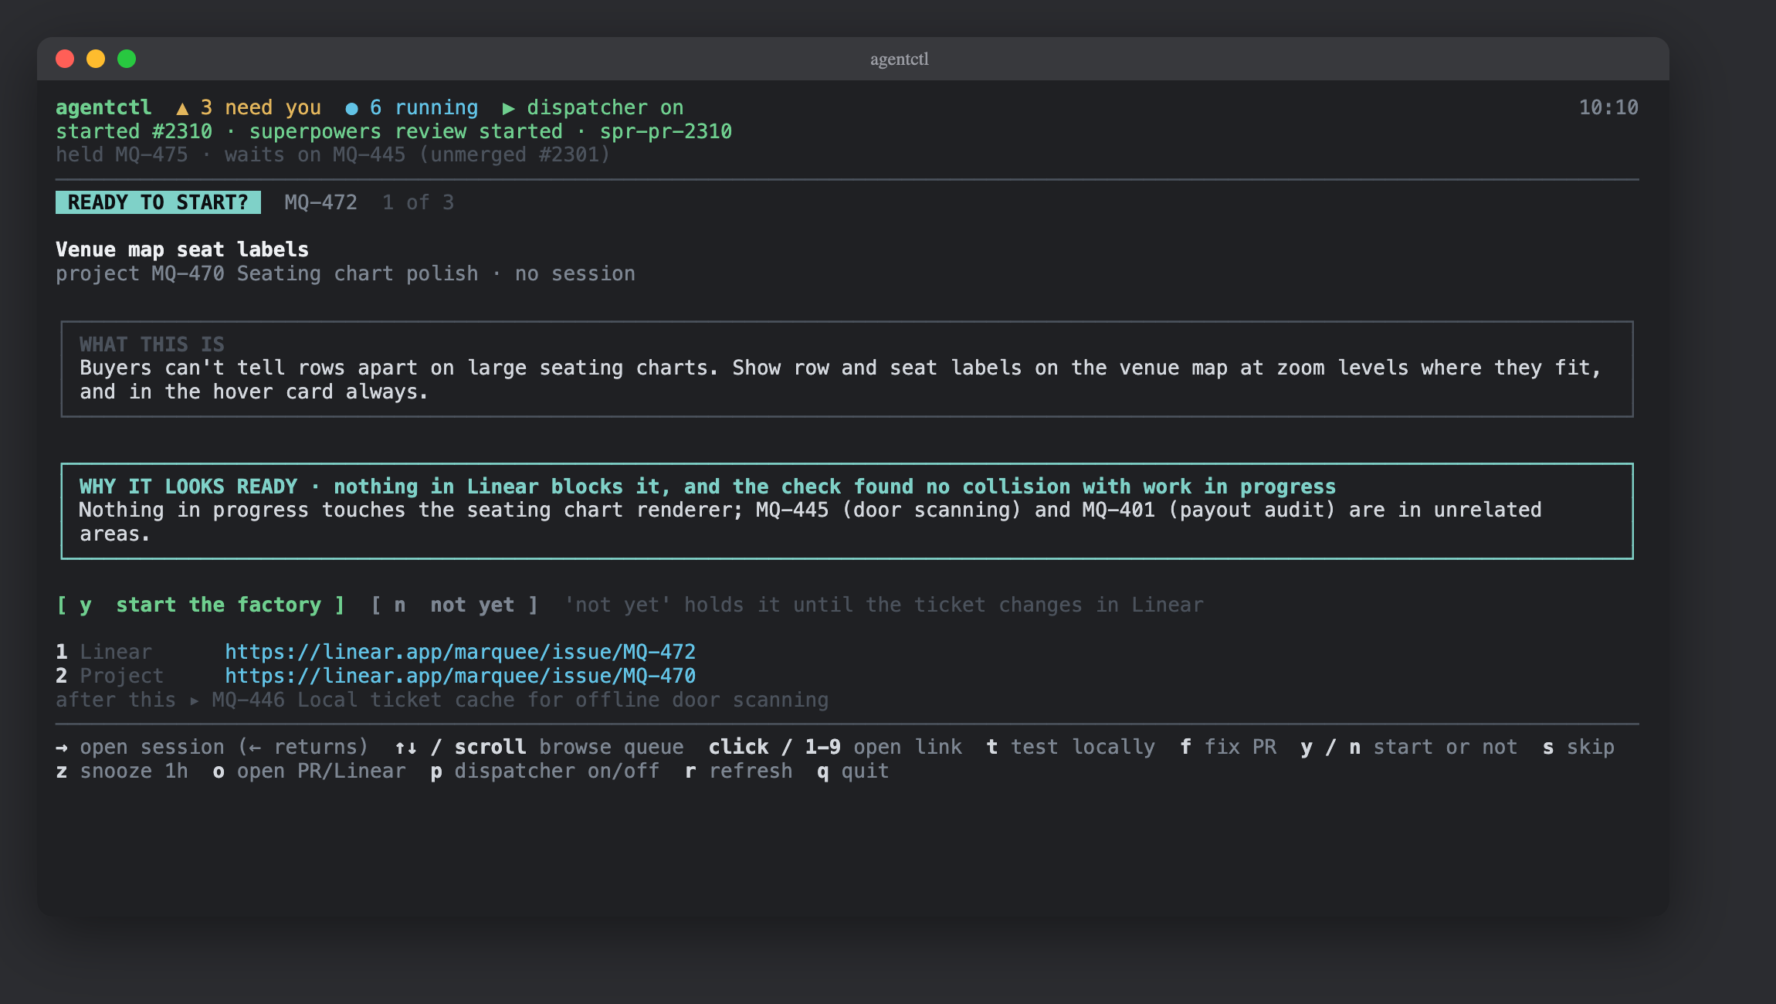Viewport: 1776px width, 1004px height.
Task: Click the 'r refresh' shortcut hint
Action: coord(739,771)
